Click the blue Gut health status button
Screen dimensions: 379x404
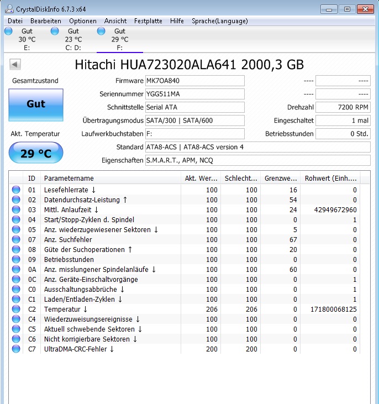pos(36,105)
